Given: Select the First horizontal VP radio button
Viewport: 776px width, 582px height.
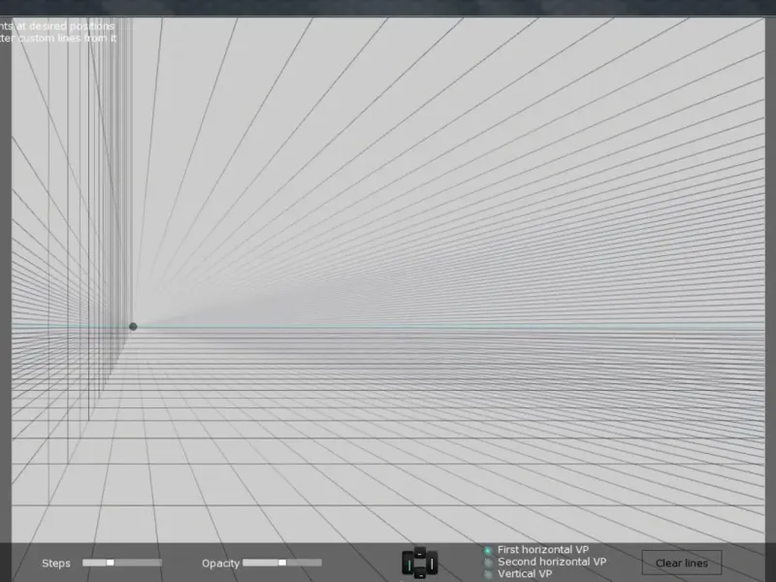Looking at the screenshot, I should (488, 550).
